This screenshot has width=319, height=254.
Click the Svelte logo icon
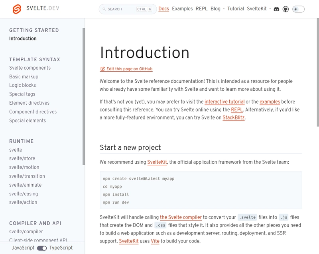pyautogui.click(x=17, y=9)
